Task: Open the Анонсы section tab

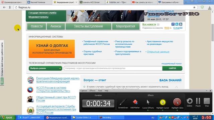Action: [x=56, y=26]
